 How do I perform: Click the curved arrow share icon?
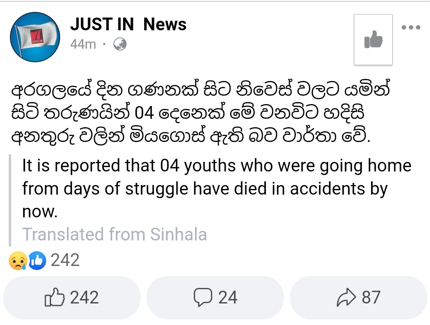pos(346,297)
